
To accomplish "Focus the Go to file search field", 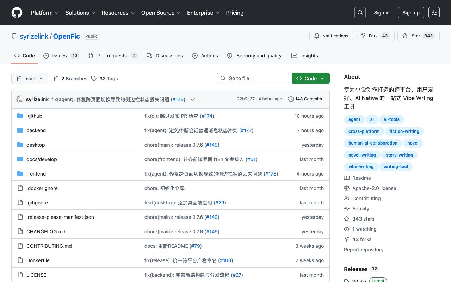I will coord(253,78).
